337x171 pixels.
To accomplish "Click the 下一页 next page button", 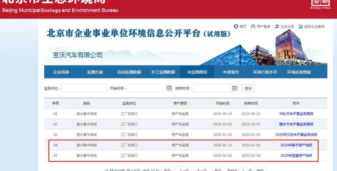I will (x=202, y=170).
